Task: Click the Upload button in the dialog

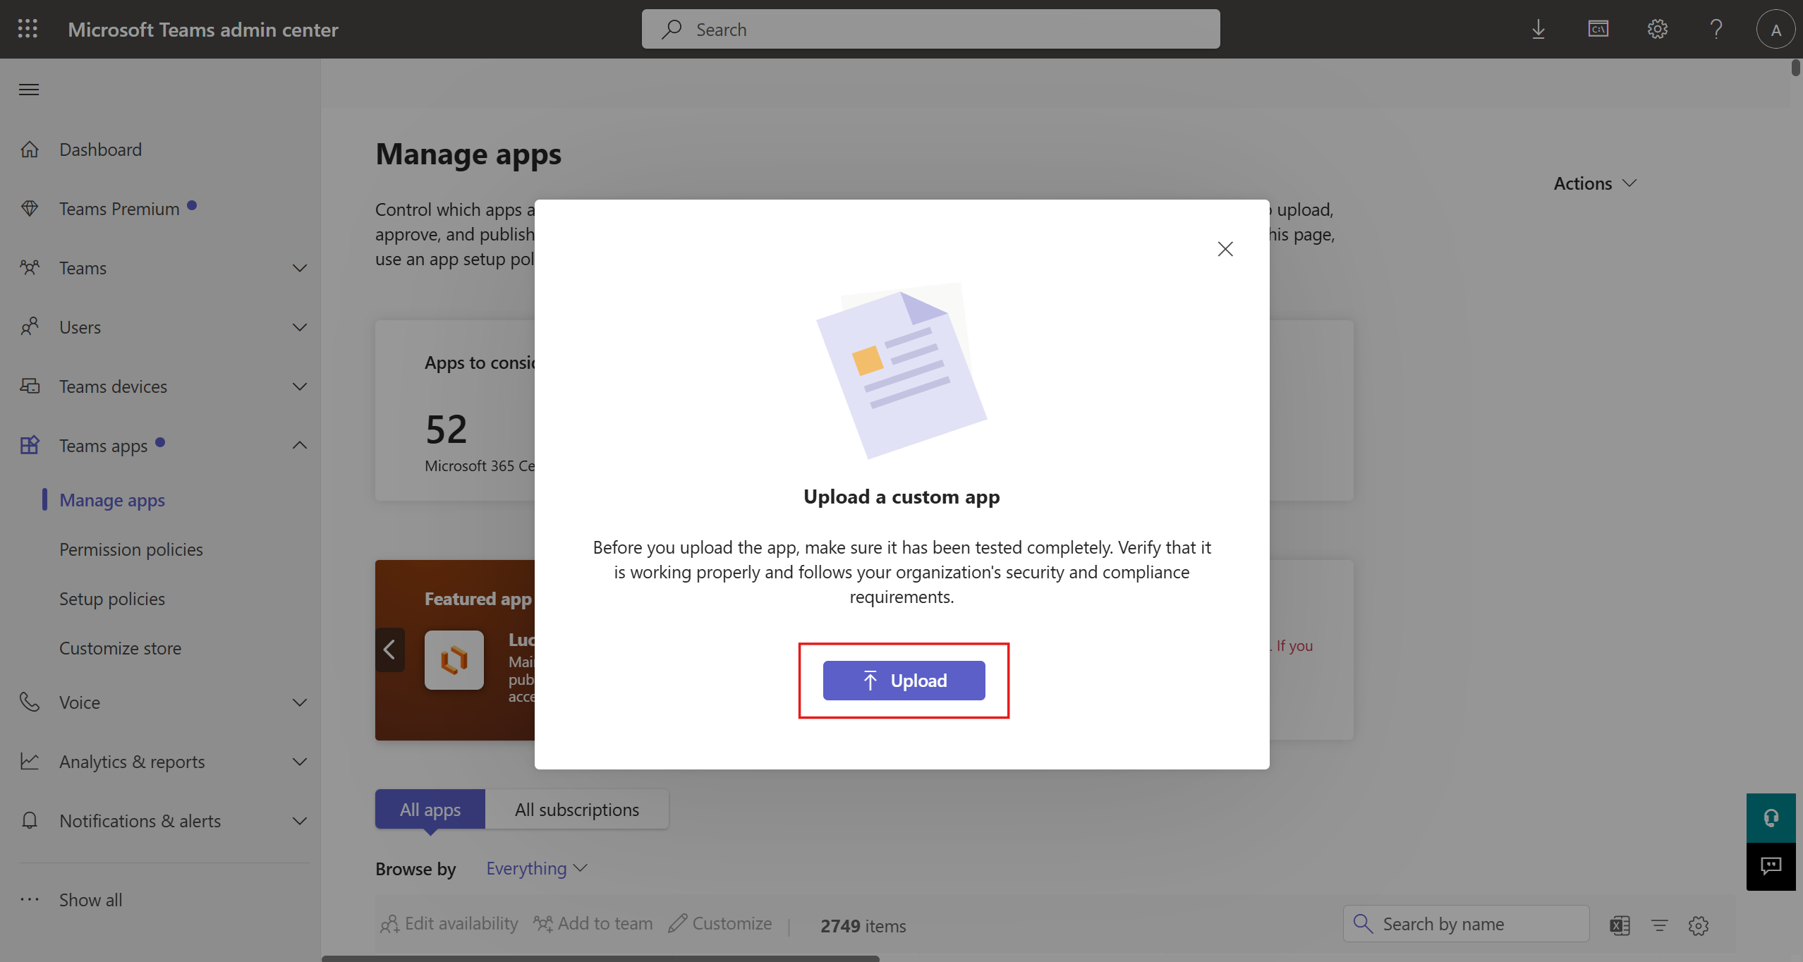Action: click(904, 680)
